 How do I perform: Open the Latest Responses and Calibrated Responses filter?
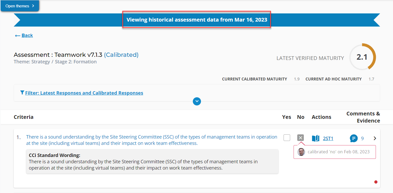(84, 93)
